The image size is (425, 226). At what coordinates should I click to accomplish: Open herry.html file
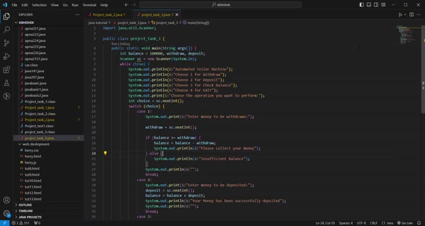[x=33, y=156]
